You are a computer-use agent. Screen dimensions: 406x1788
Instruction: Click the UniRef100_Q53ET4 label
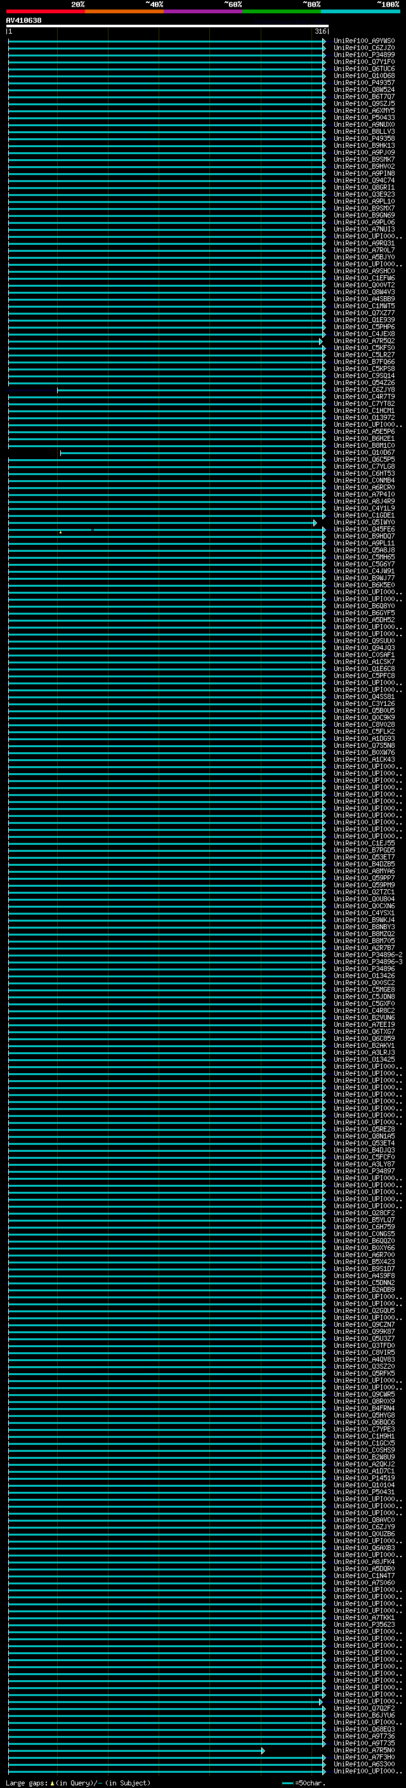click(x=363, y=1143)
